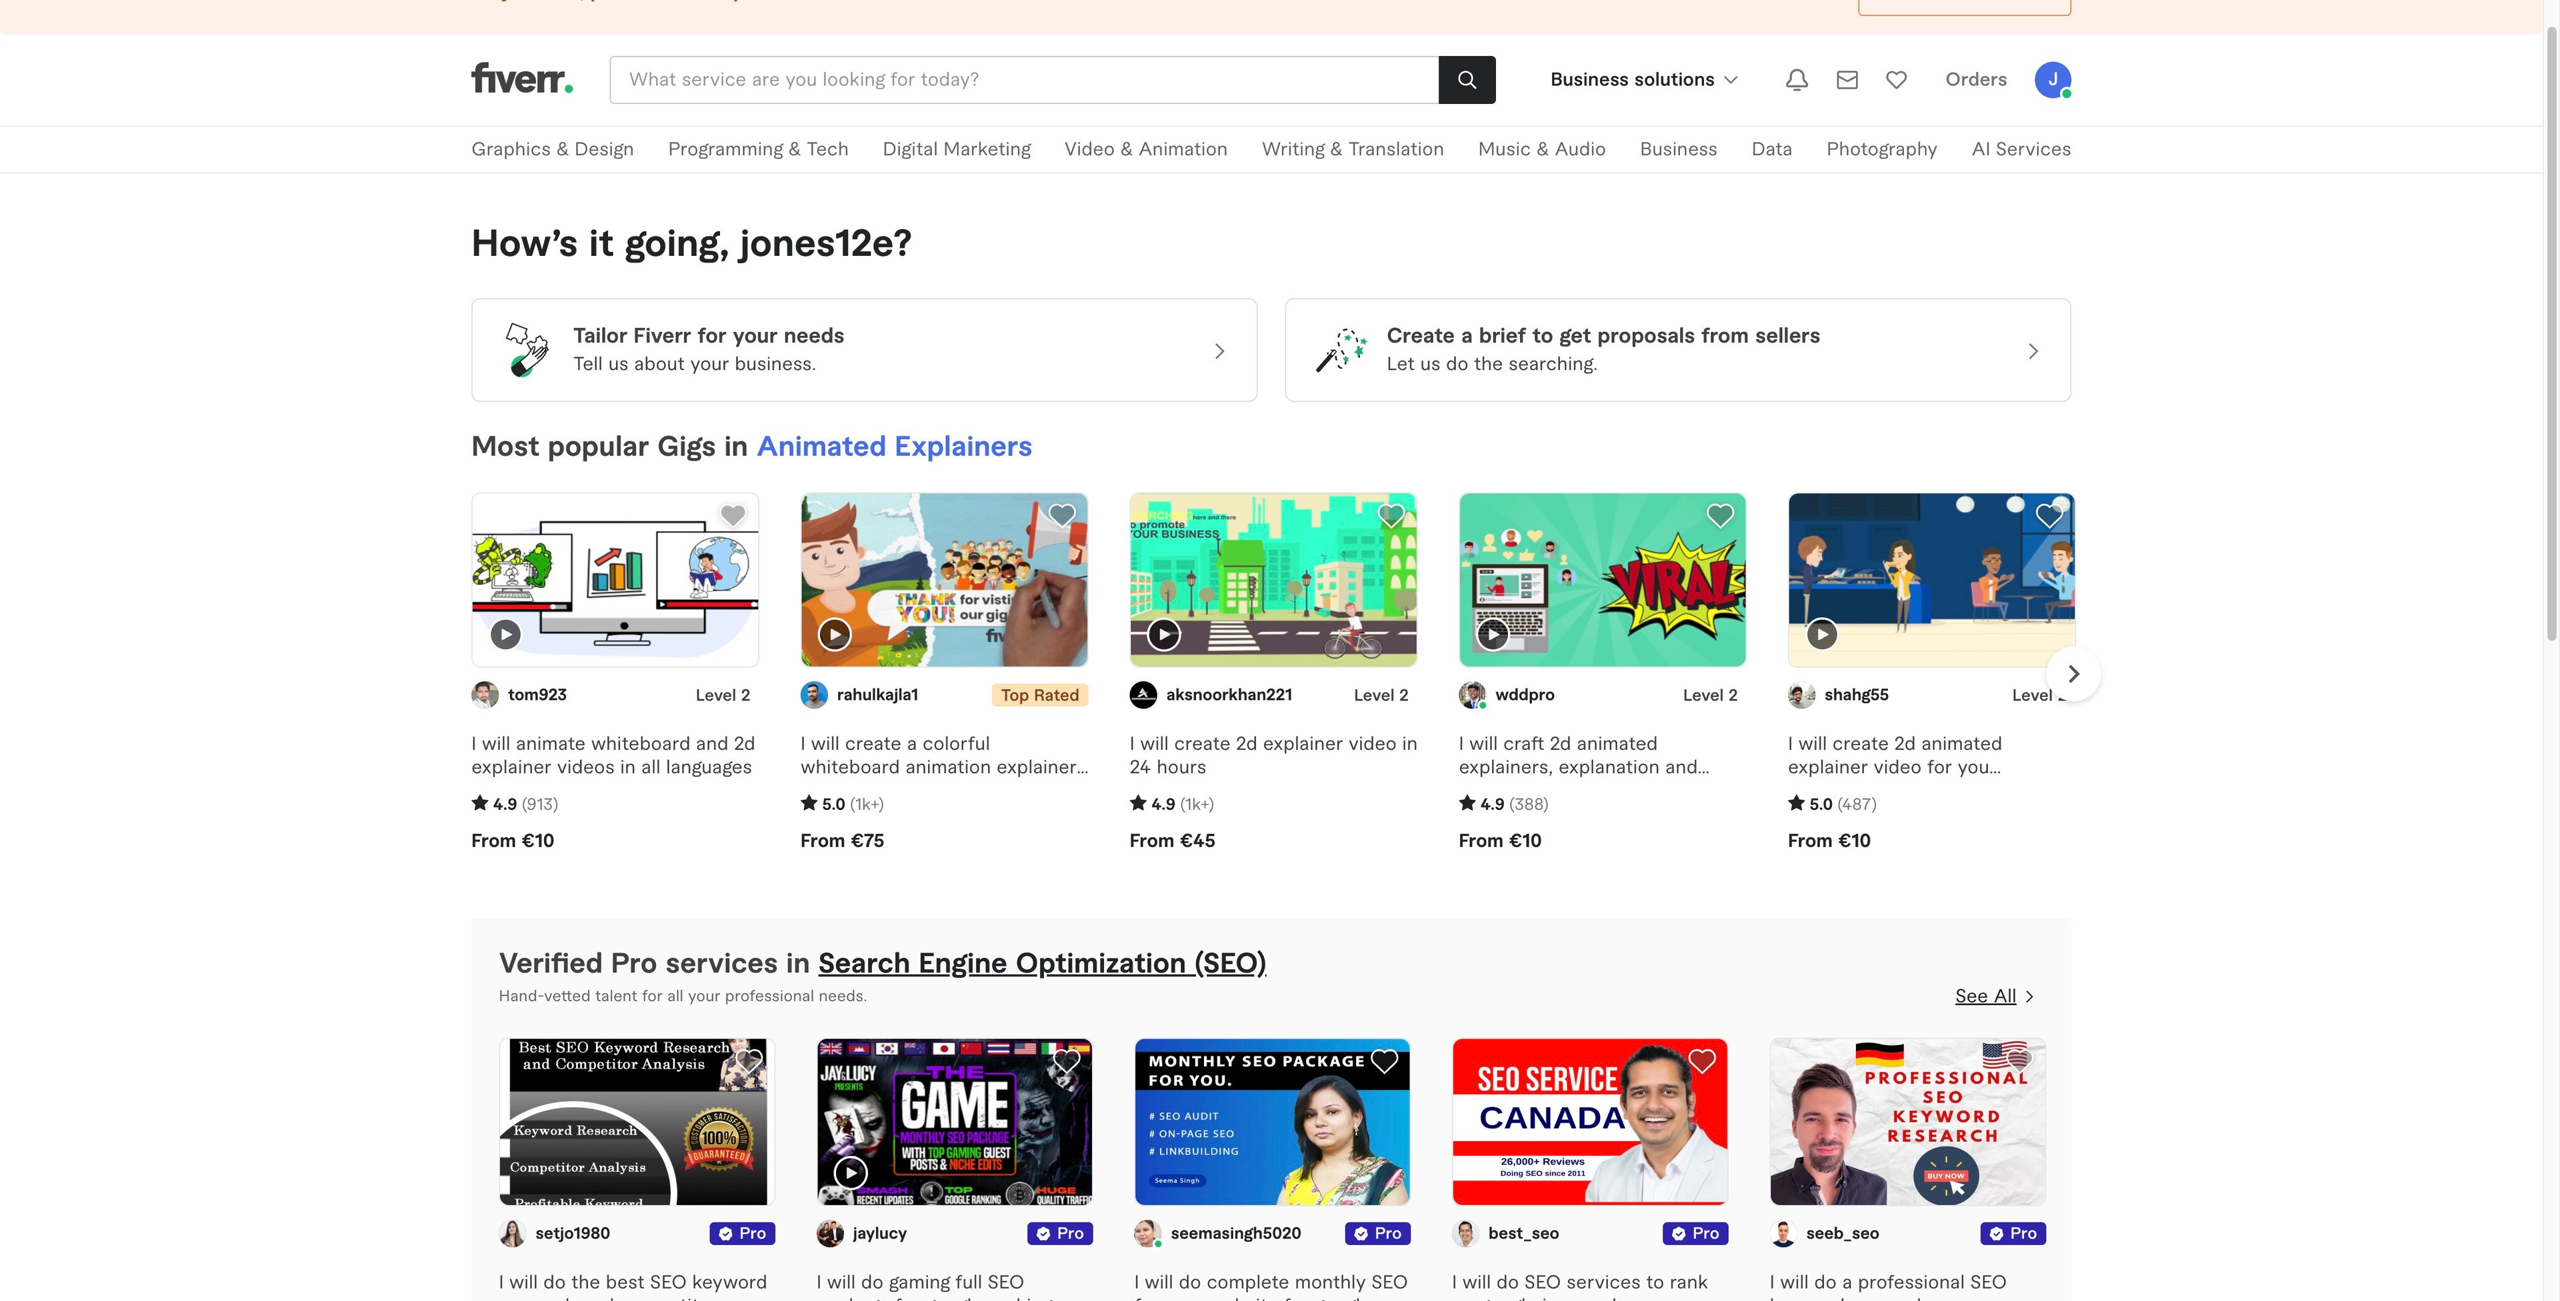Click the Animated Explainers link

[893, 447]
